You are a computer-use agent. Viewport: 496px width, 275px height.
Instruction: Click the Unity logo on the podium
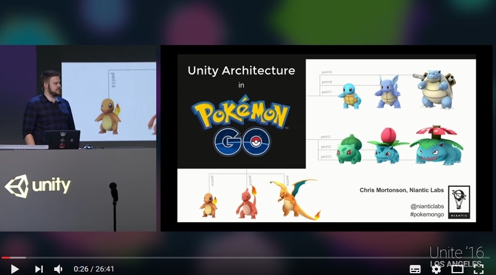pos(38,186)
